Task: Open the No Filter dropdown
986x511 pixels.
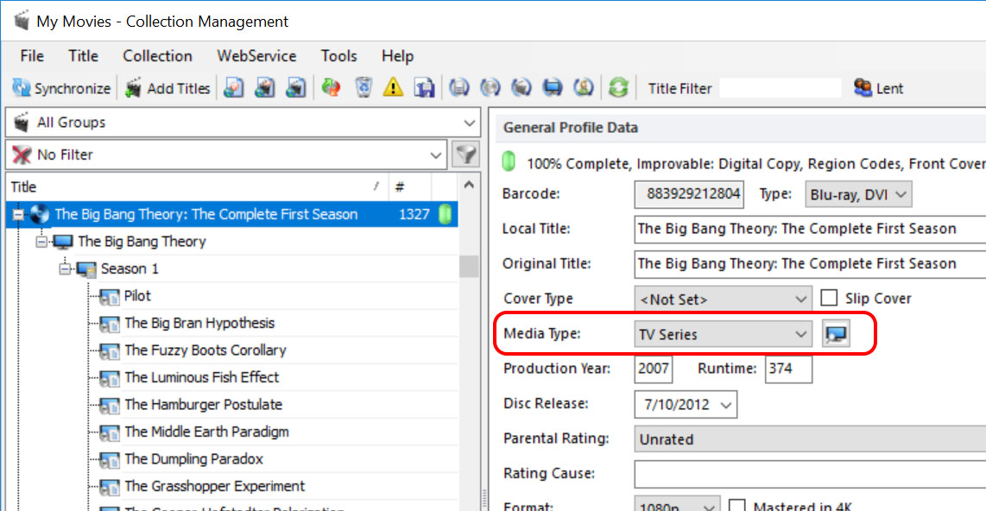Action: pyautogui.click(x=435, y=155)
